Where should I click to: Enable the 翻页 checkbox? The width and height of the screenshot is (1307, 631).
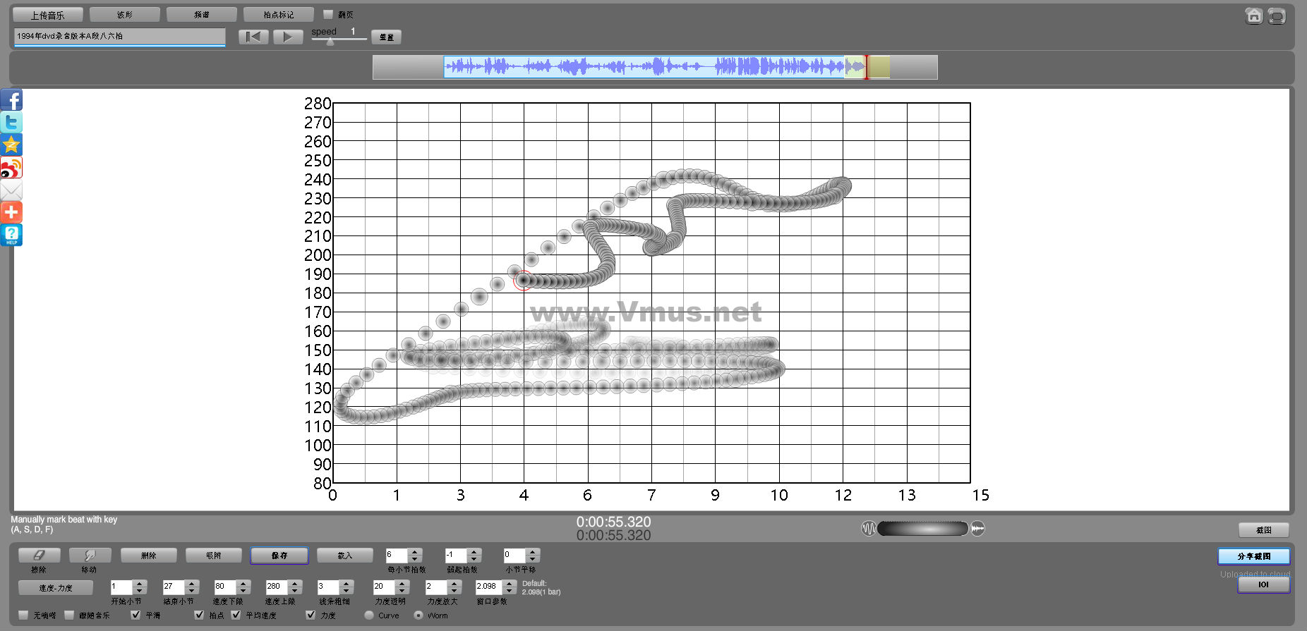(328, 14)
